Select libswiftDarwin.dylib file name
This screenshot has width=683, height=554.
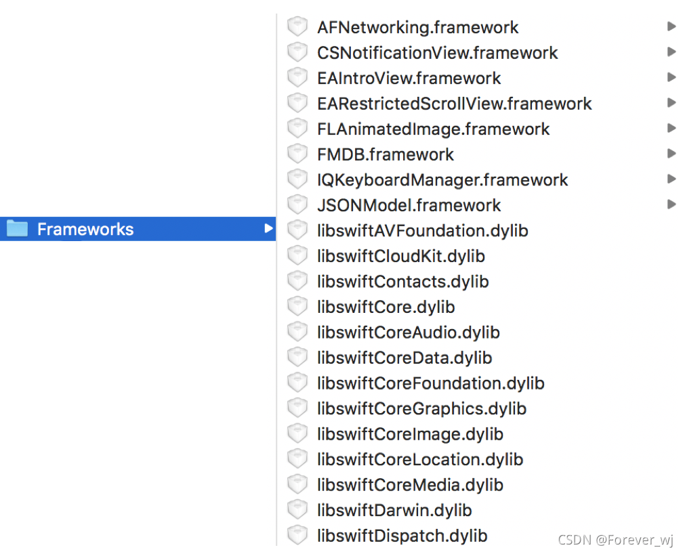tap(394, 510)
